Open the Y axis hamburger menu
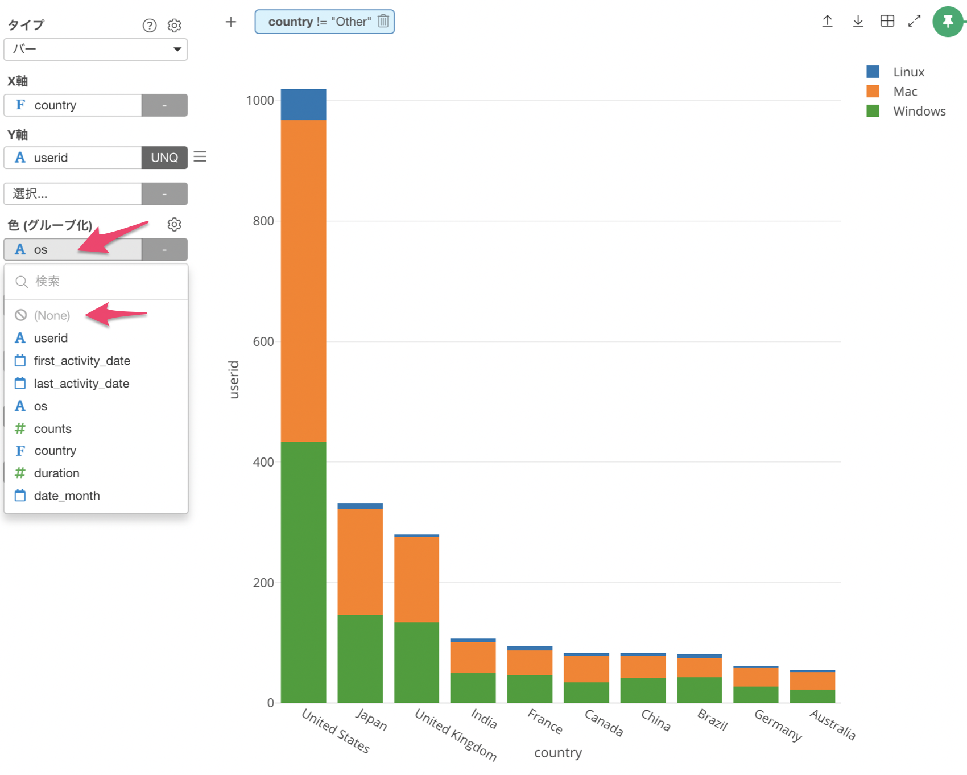The image size is (967, 775). point(200,157)
